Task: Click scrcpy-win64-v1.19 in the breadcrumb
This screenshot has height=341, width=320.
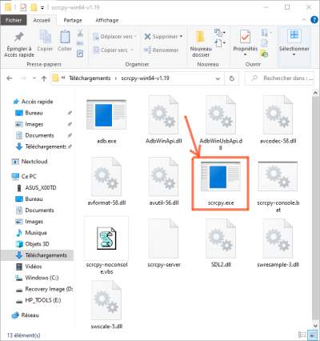Action: [x=145, y=78]
